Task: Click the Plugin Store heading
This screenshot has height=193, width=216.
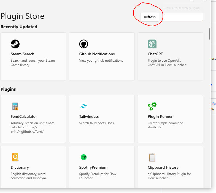Action: [22, 16]
